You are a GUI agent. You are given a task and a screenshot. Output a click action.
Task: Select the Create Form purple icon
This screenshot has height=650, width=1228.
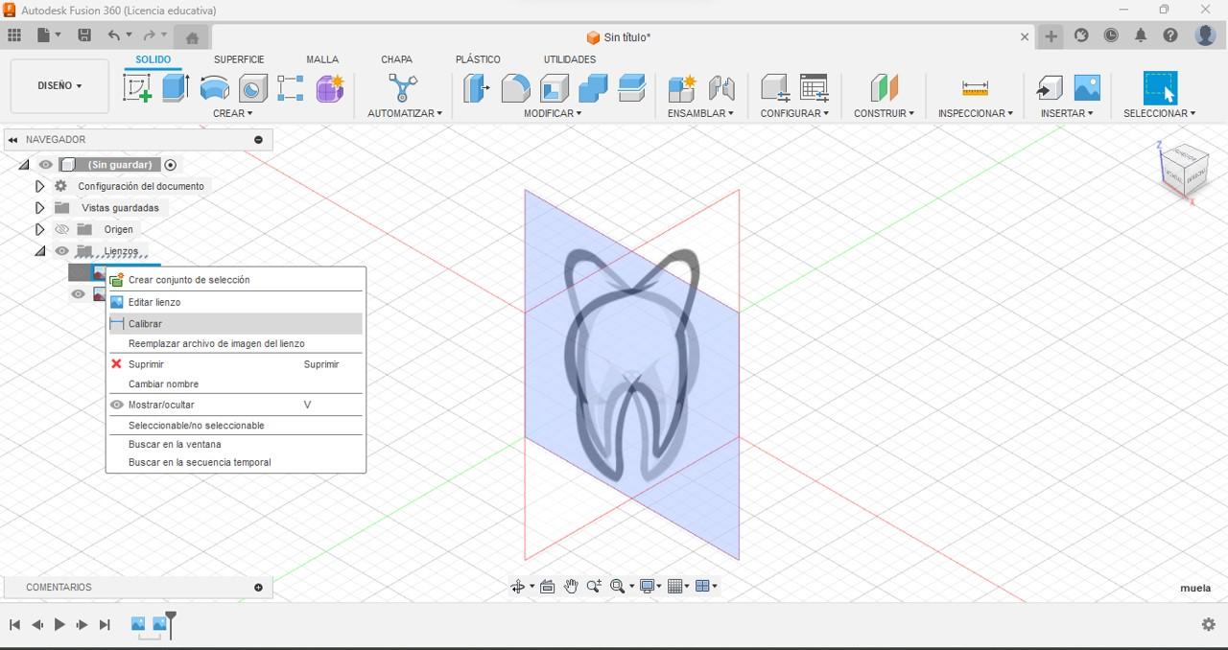coord(330,88)
